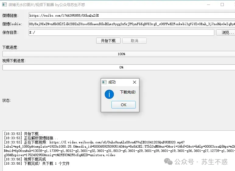This screenshot has width=235, height=171.
Task: Focus the 保存目录 path field
Action: pos(121,32)
